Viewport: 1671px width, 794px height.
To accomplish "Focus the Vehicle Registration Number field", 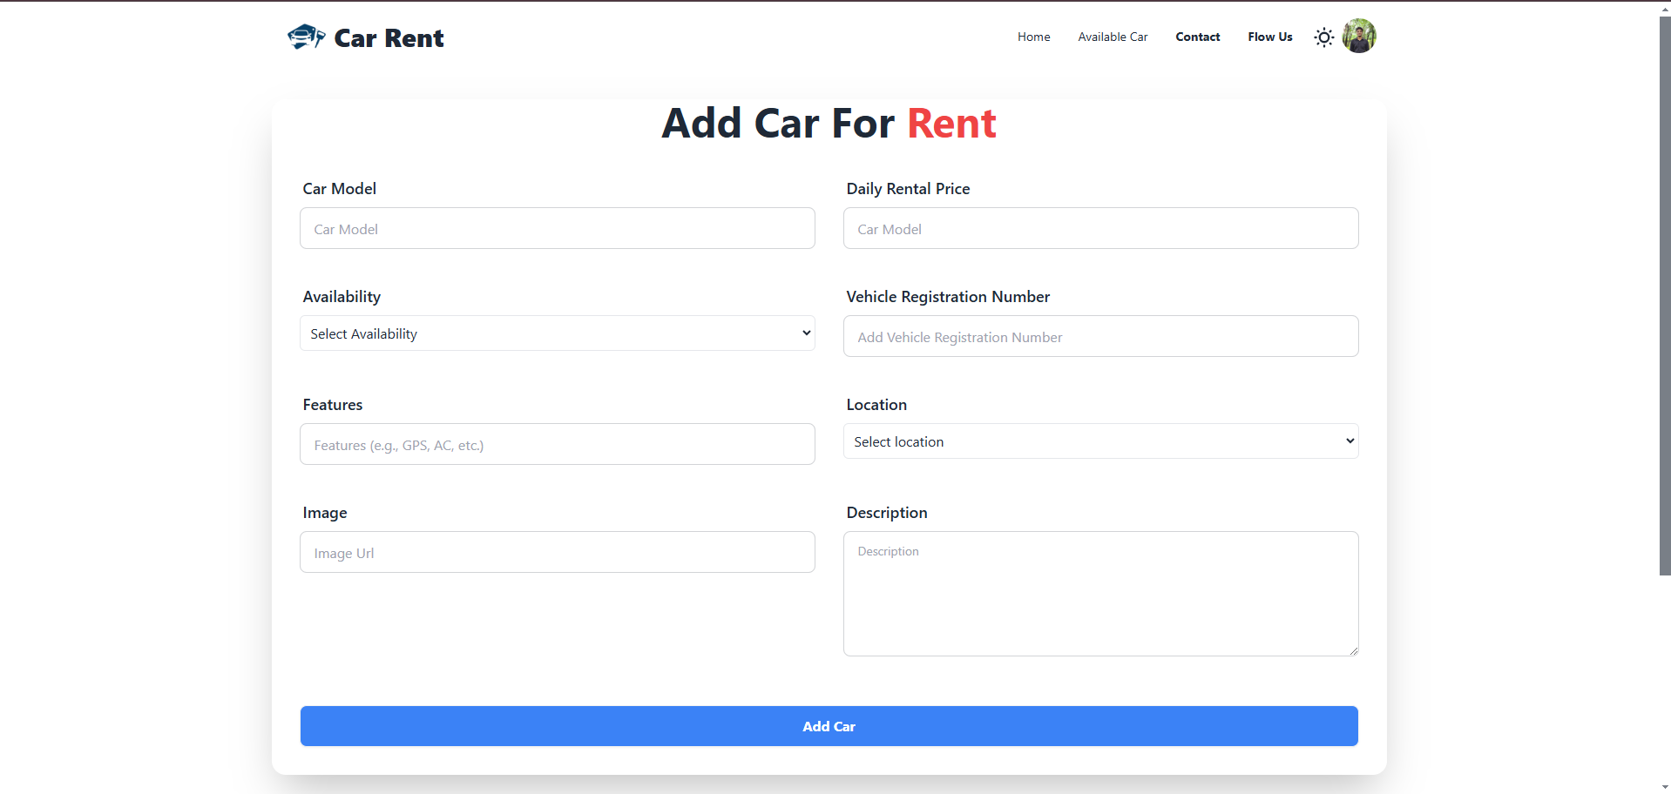I will 1100,336.
